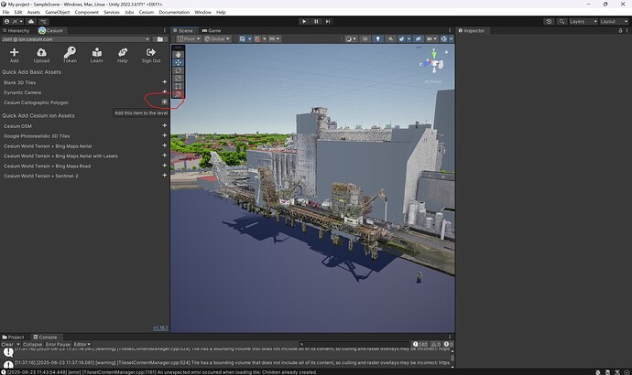632x375 pixels.
Task: Switch to the Hierarchy tab
Action: pos(16,30)
